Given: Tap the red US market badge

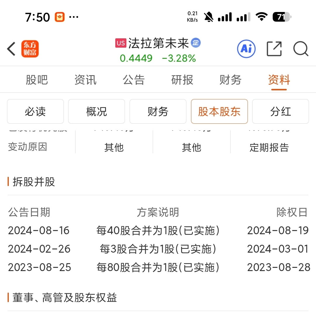Looking at the screenshot, I should point(121,43).
